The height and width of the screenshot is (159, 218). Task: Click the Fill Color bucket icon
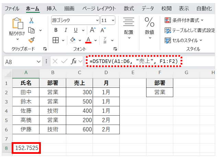(72, 40)
